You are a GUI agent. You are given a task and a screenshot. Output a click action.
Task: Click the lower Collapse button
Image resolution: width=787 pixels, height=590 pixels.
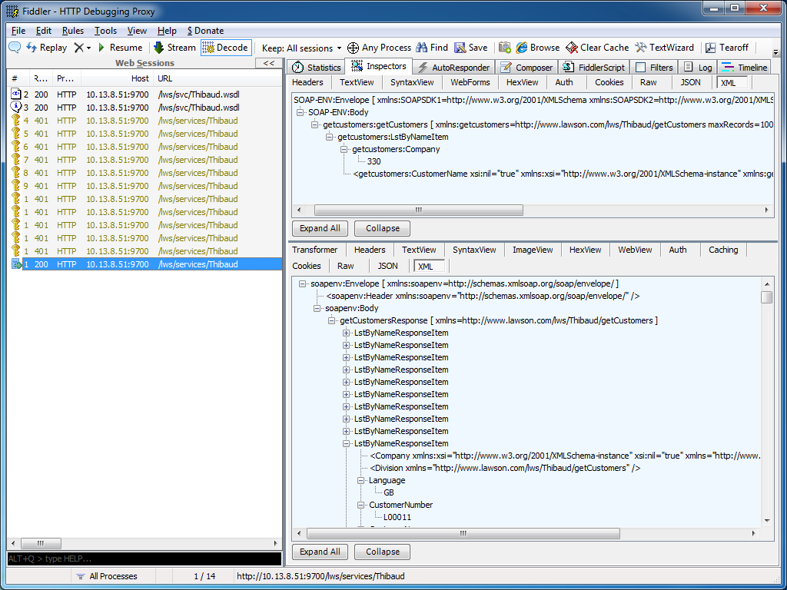[x=382, y=552]
